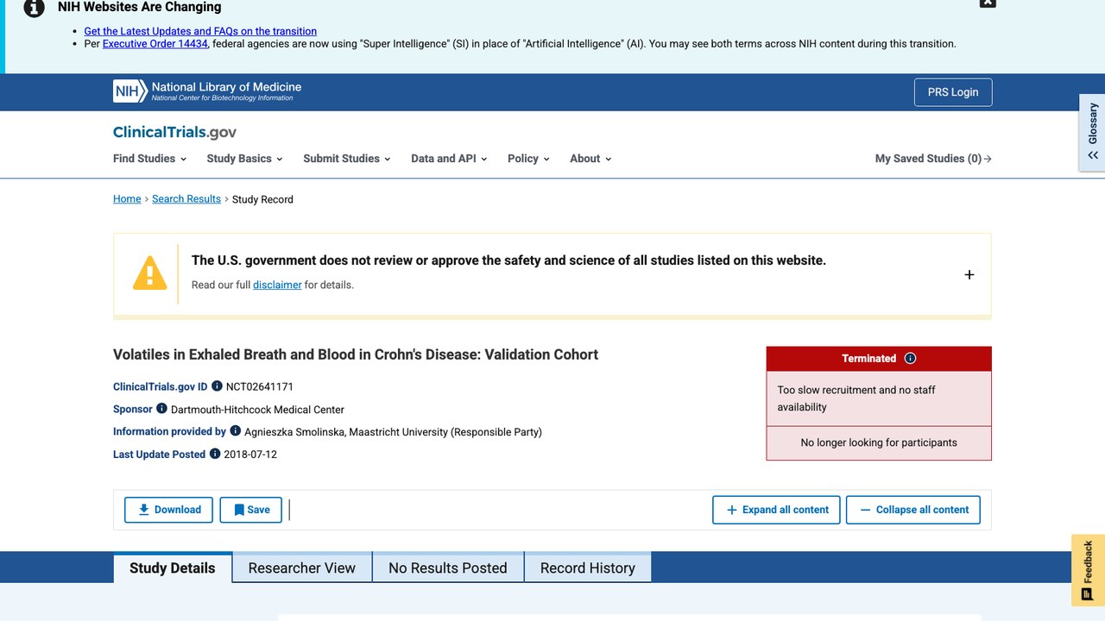Expand the Policy menu
Viewport: 1105px width, 621px height.
click(528, 159)
